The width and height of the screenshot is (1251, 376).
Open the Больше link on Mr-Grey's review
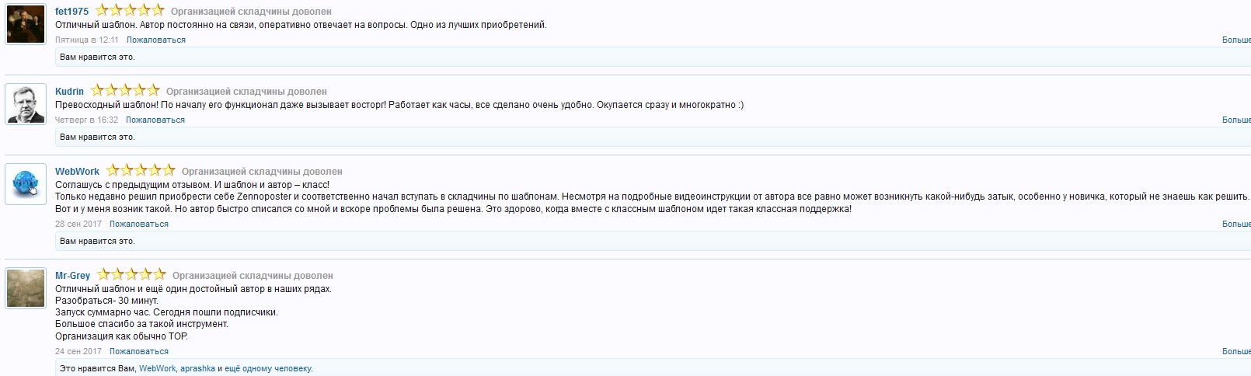coord(1236,351)
